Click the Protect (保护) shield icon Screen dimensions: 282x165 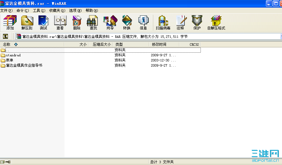point(197,22)
